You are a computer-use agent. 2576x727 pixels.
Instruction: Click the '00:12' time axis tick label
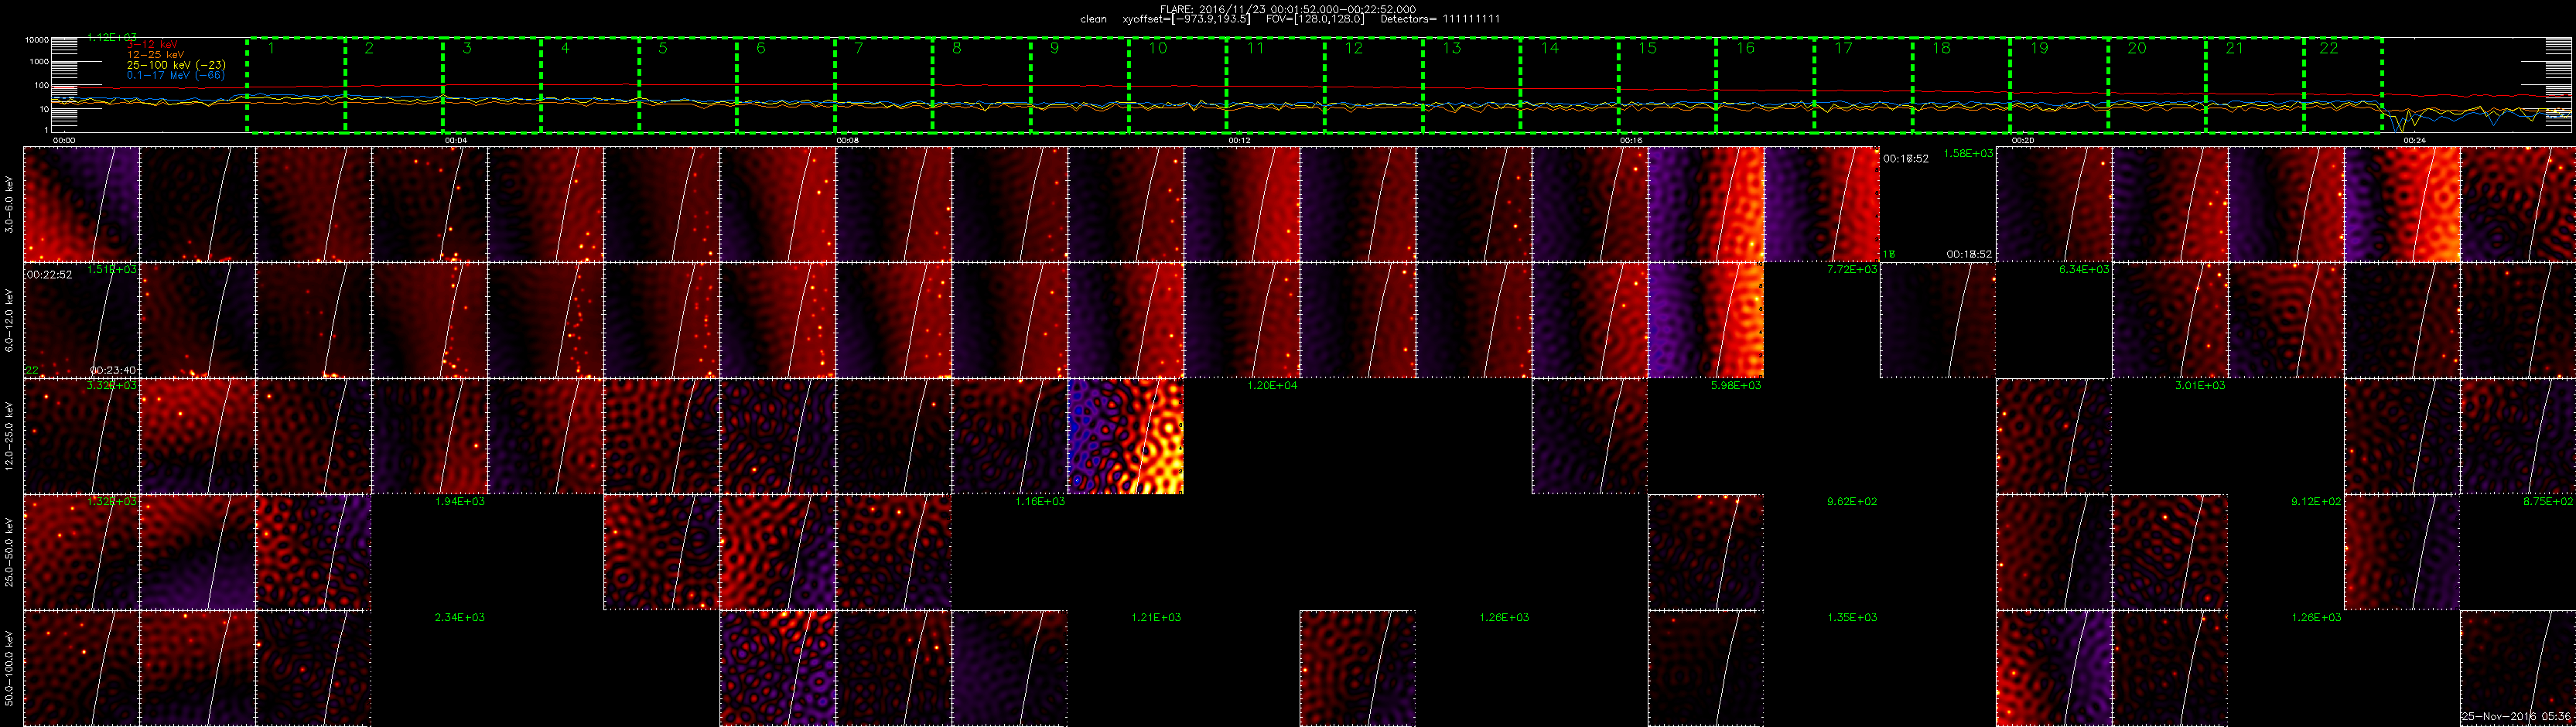1239,141
